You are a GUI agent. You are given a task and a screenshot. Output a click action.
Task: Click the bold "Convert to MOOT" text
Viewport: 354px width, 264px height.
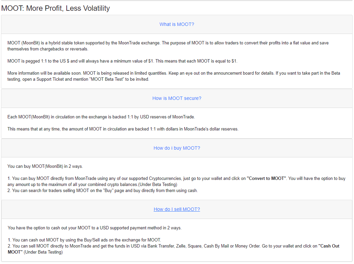266,178
